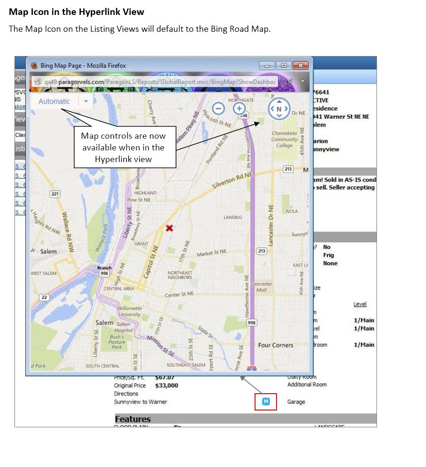Click the Four Corners map label

276,345
